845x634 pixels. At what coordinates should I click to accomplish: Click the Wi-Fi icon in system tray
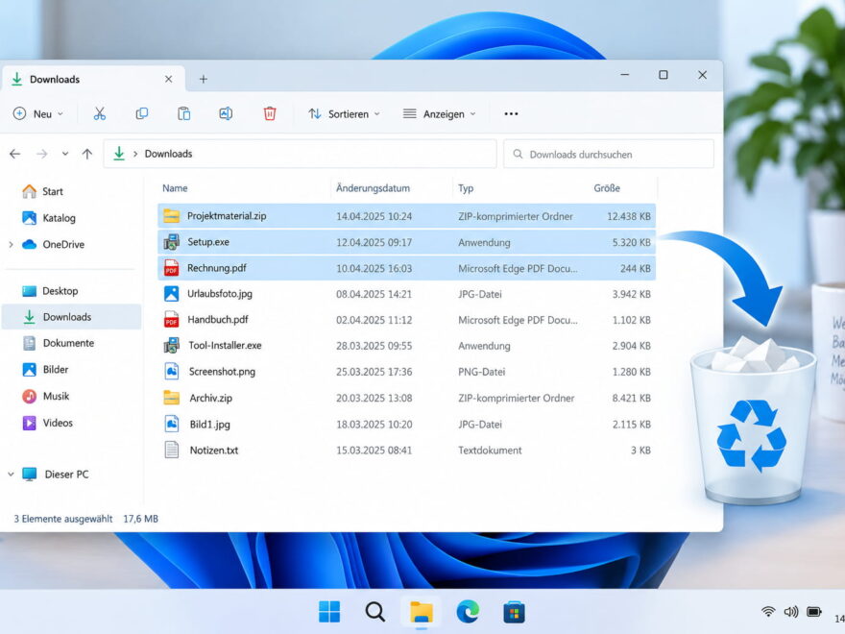point(768,611)
